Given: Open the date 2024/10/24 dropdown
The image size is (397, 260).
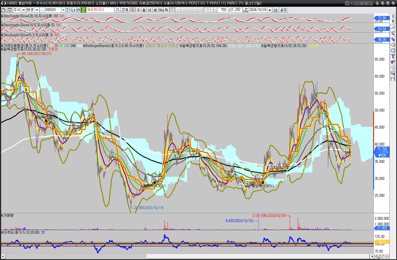Looking at the screenshot, I should 270,10.
